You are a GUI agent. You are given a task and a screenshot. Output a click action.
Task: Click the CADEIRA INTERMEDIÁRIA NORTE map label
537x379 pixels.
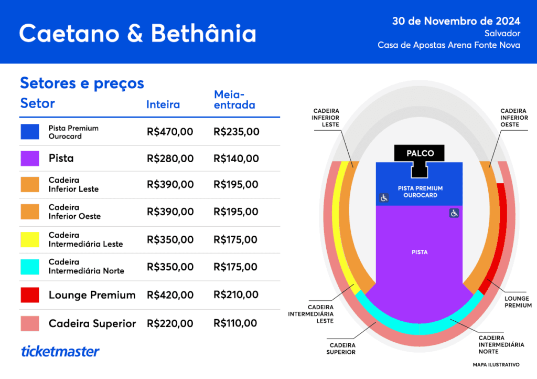pos(501,345)
